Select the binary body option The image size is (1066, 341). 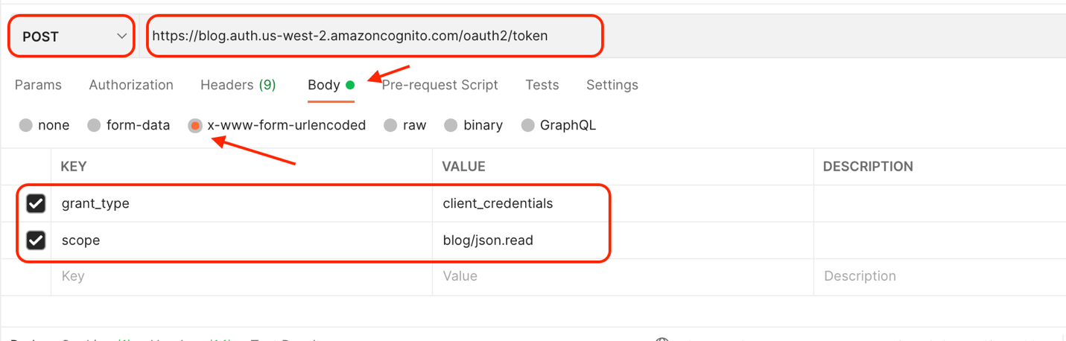point(451,125)
